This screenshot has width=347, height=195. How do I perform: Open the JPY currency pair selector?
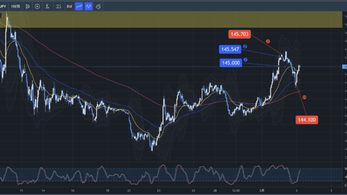point(3,6)
